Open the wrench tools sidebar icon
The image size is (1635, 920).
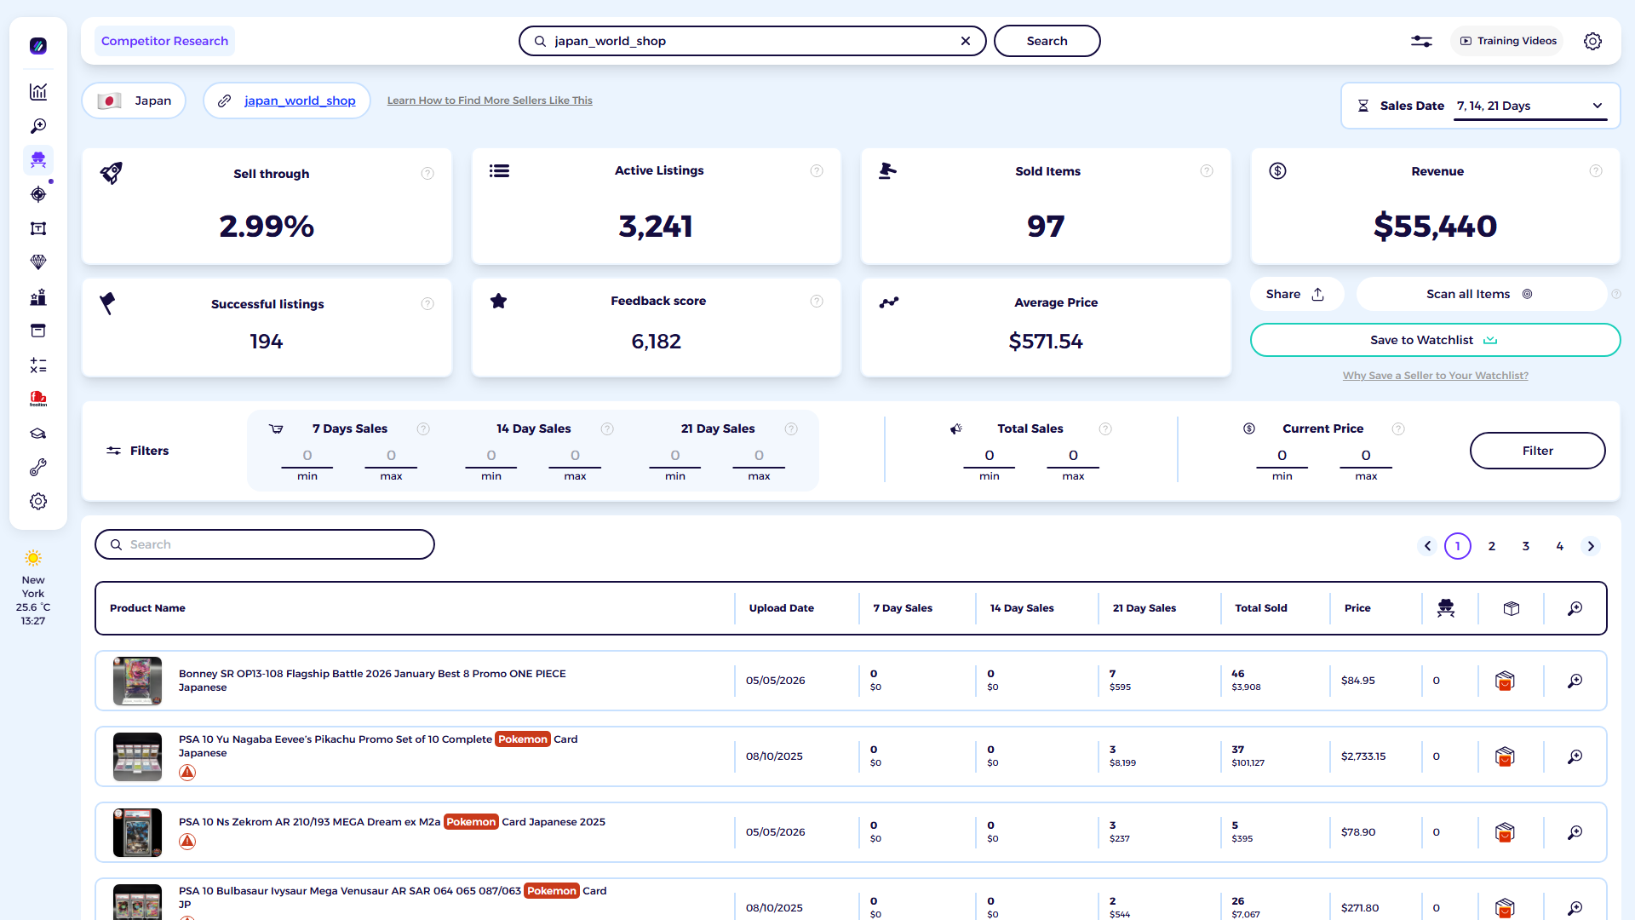38,468
